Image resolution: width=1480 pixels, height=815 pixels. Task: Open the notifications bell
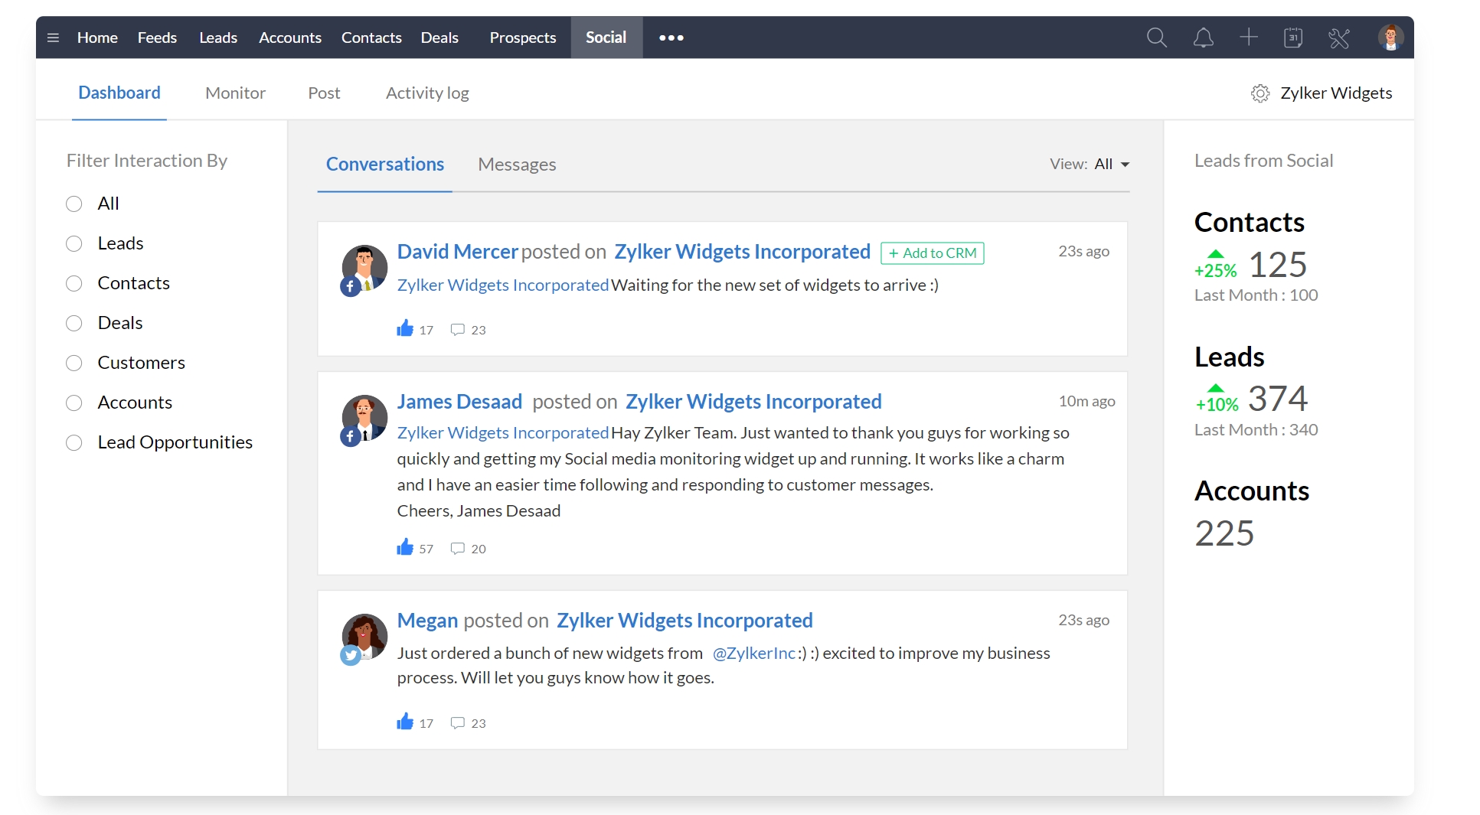click(x=1203, y=37)
